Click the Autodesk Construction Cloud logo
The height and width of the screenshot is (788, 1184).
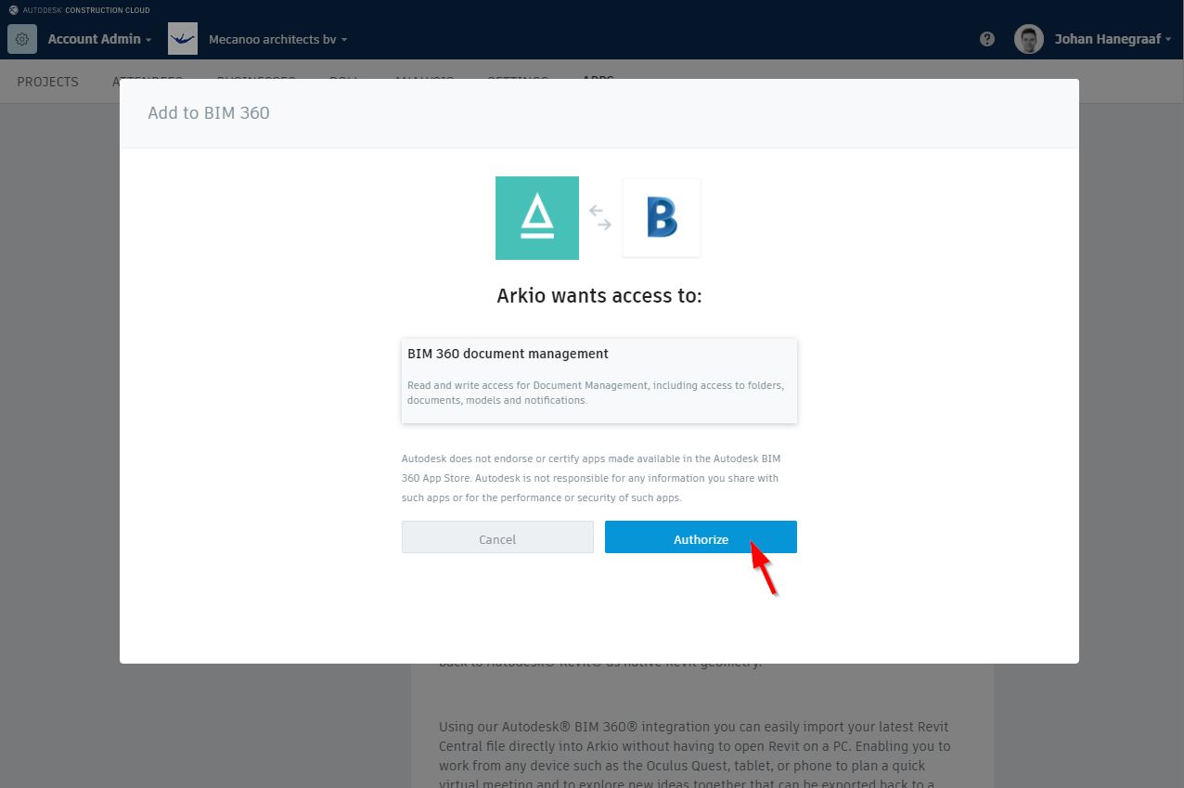pos(79,10)
